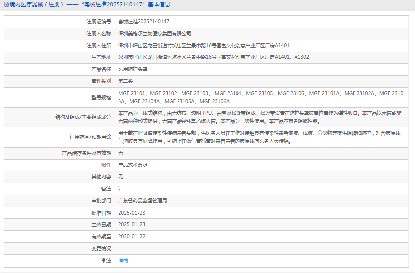
Task: Click the 其他内容 label
Action: pyautogui.click(x=101, y=177)
